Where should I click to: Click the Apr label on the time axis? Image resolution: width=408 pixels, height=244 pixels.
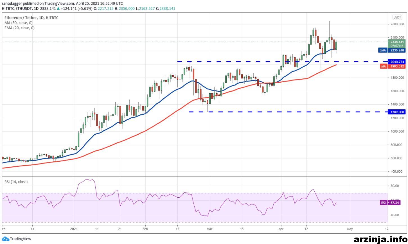click(x=281, y=229)
